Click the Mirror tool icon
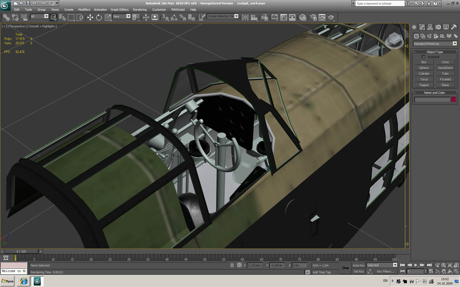 click(245, 17)
